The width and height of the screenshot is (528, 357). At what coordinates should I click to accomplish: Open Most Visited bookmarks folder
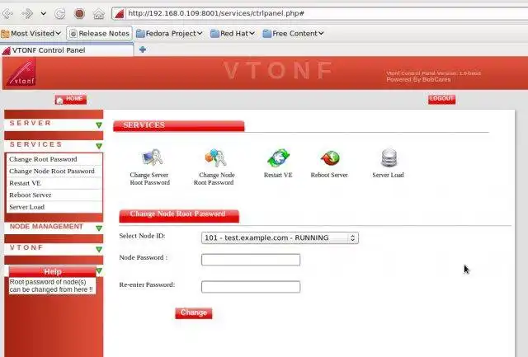point(31,33)
